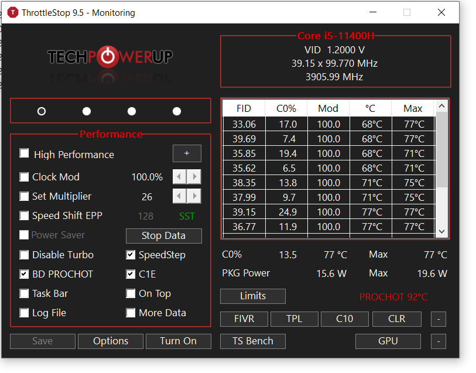Click the PROCHOT 92°C label

tap(393, 297)
